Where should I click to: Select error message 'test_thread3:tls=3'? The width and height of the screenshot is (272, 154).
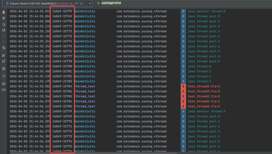204,92
